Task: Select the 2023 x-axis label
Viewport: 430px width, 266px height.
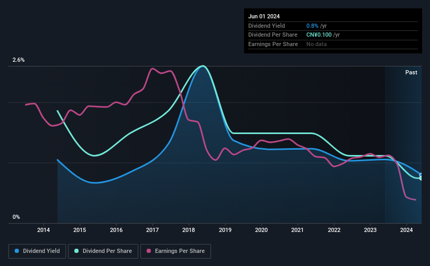Action: [x=370, y=230]
